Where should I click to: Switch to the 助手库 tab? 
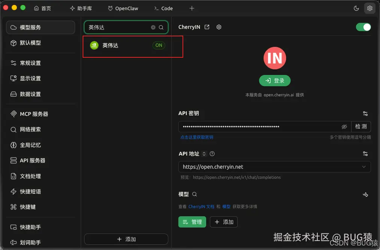tap(81, 8)
